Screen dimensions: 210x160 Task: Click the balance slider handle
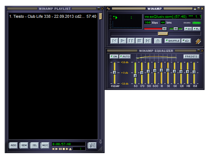[x=176, y=29]
